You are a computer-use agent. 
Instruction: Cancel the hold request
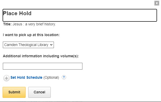pos(40,92)
